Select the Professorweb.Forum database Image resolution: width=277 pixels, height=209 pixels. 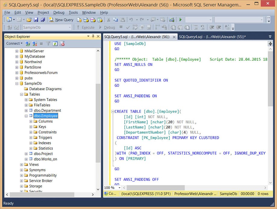point(41,73)
